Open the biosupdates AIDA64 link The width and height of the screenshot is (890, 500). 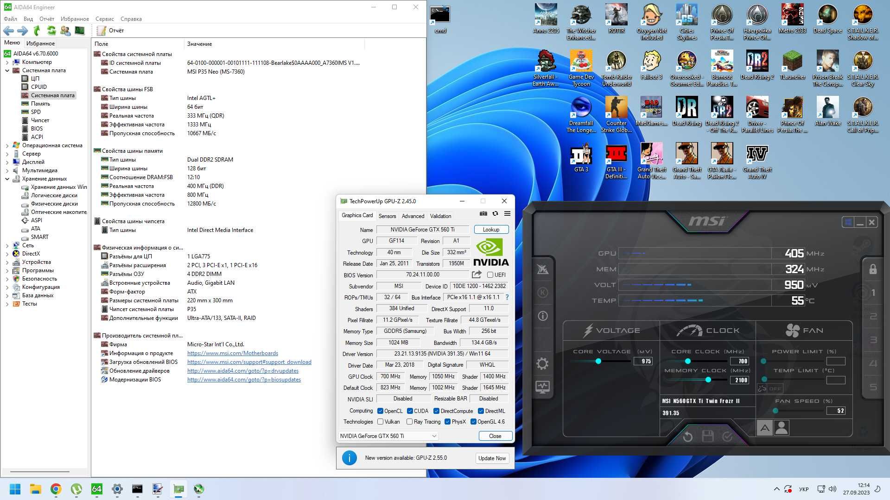click(x=244, y=380)
